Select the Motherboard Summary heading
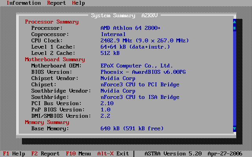 (x=55, y=60)
